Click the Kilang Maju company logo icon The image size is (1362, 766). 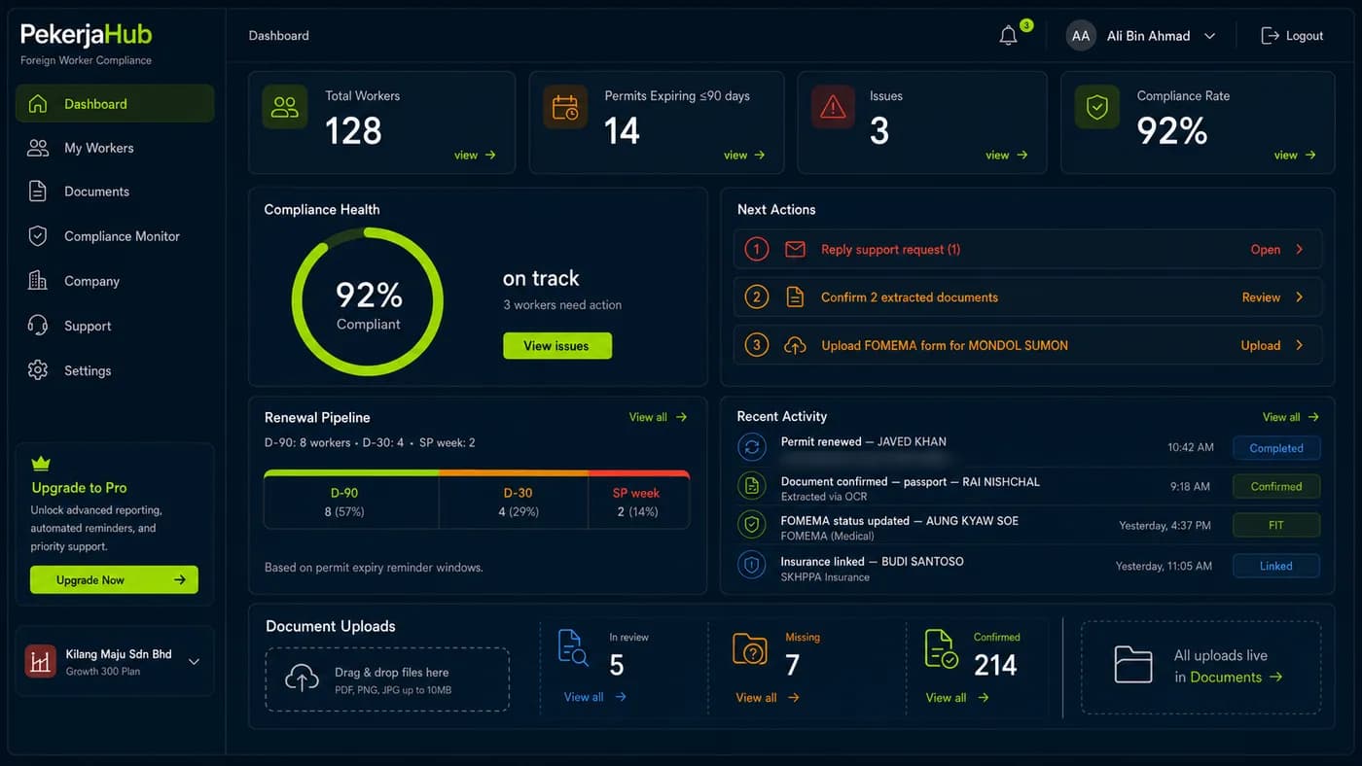(40, 661)
